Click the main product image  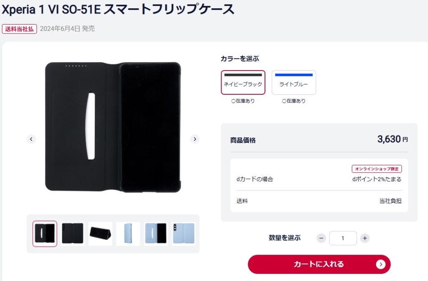point(113,127)
